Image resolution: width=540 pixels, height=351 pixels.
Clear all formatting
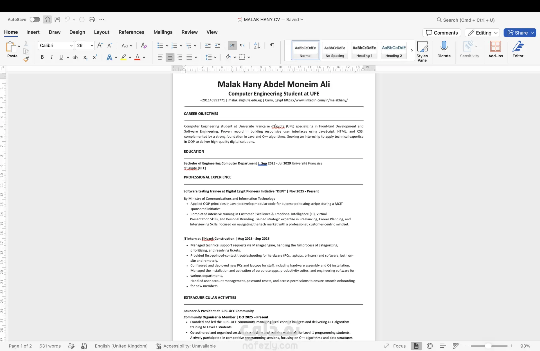pos(144,45)
